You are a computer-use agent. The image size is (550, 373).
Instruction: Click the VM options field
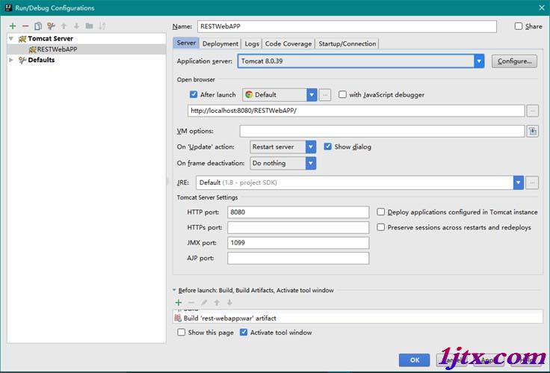pyautogui.click(x=383, y=132)
